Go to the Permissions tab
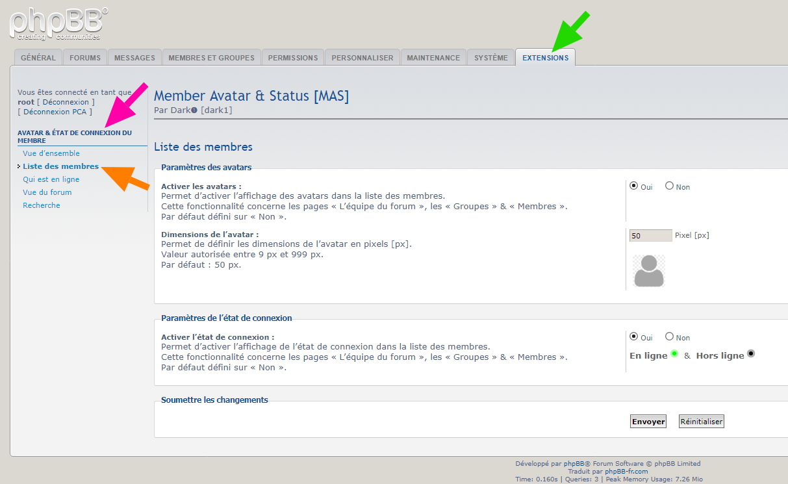The height and width of the screenshot is (484, 788). tap(293, 58)
